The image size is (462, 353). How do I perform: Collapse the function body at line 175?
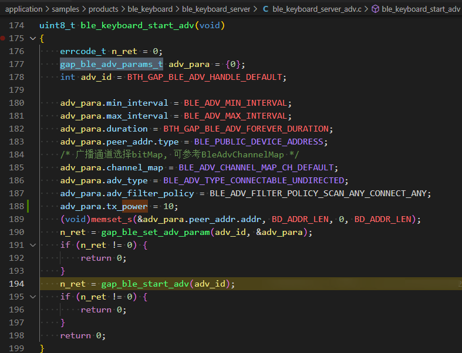pos(32,38)
